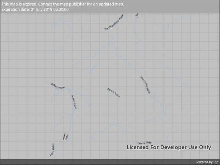Select the Whittingehame Water map label
220x165 pixels.
click(x=114, y=22)
